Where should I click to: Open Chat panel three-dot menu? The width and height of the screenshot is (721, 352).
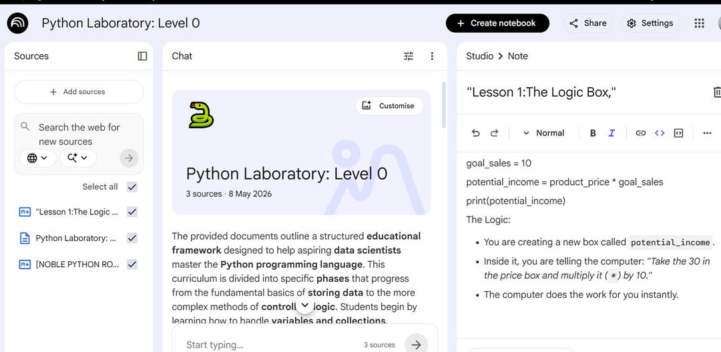point(432,56)
